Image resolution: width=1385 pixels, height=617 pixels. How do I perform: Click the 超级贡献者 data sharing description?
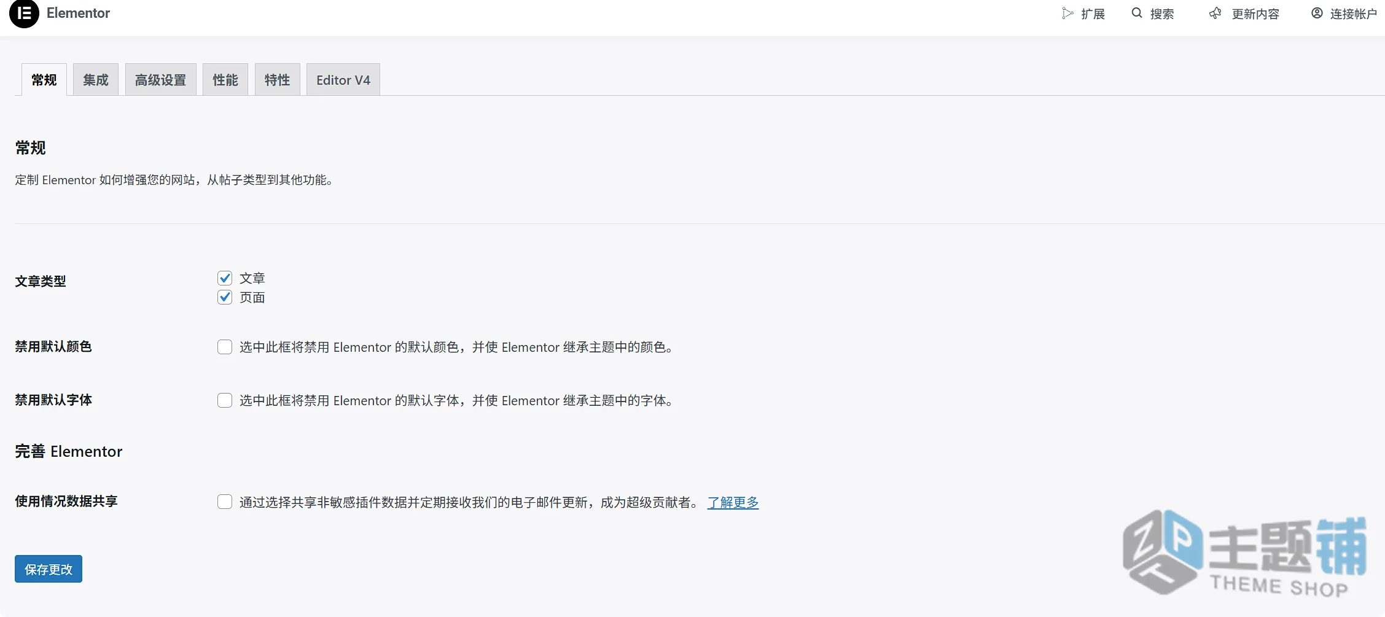click(470, 502)
